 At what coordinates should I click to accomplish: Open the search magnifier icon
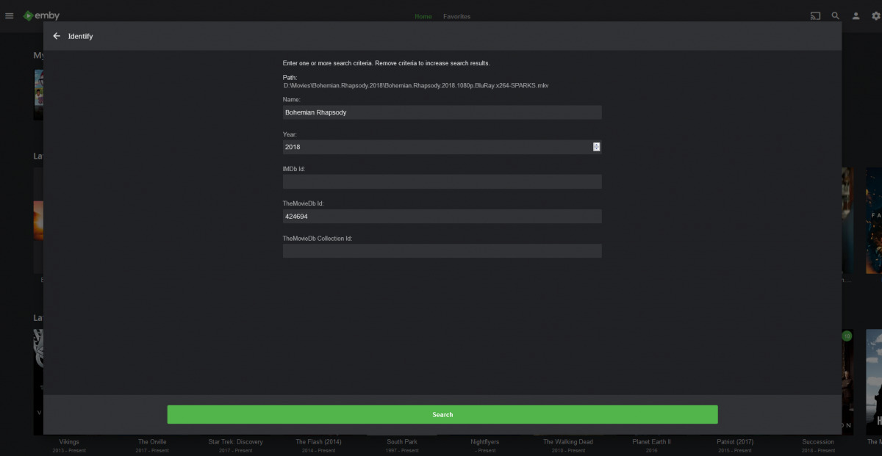point(836,15)
